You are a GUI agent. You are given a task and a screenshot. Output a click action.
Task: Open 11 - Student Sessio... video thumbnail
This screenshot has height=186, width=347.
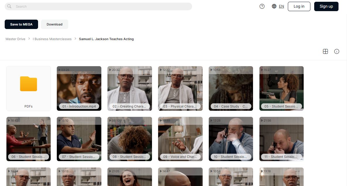point(281,139)
